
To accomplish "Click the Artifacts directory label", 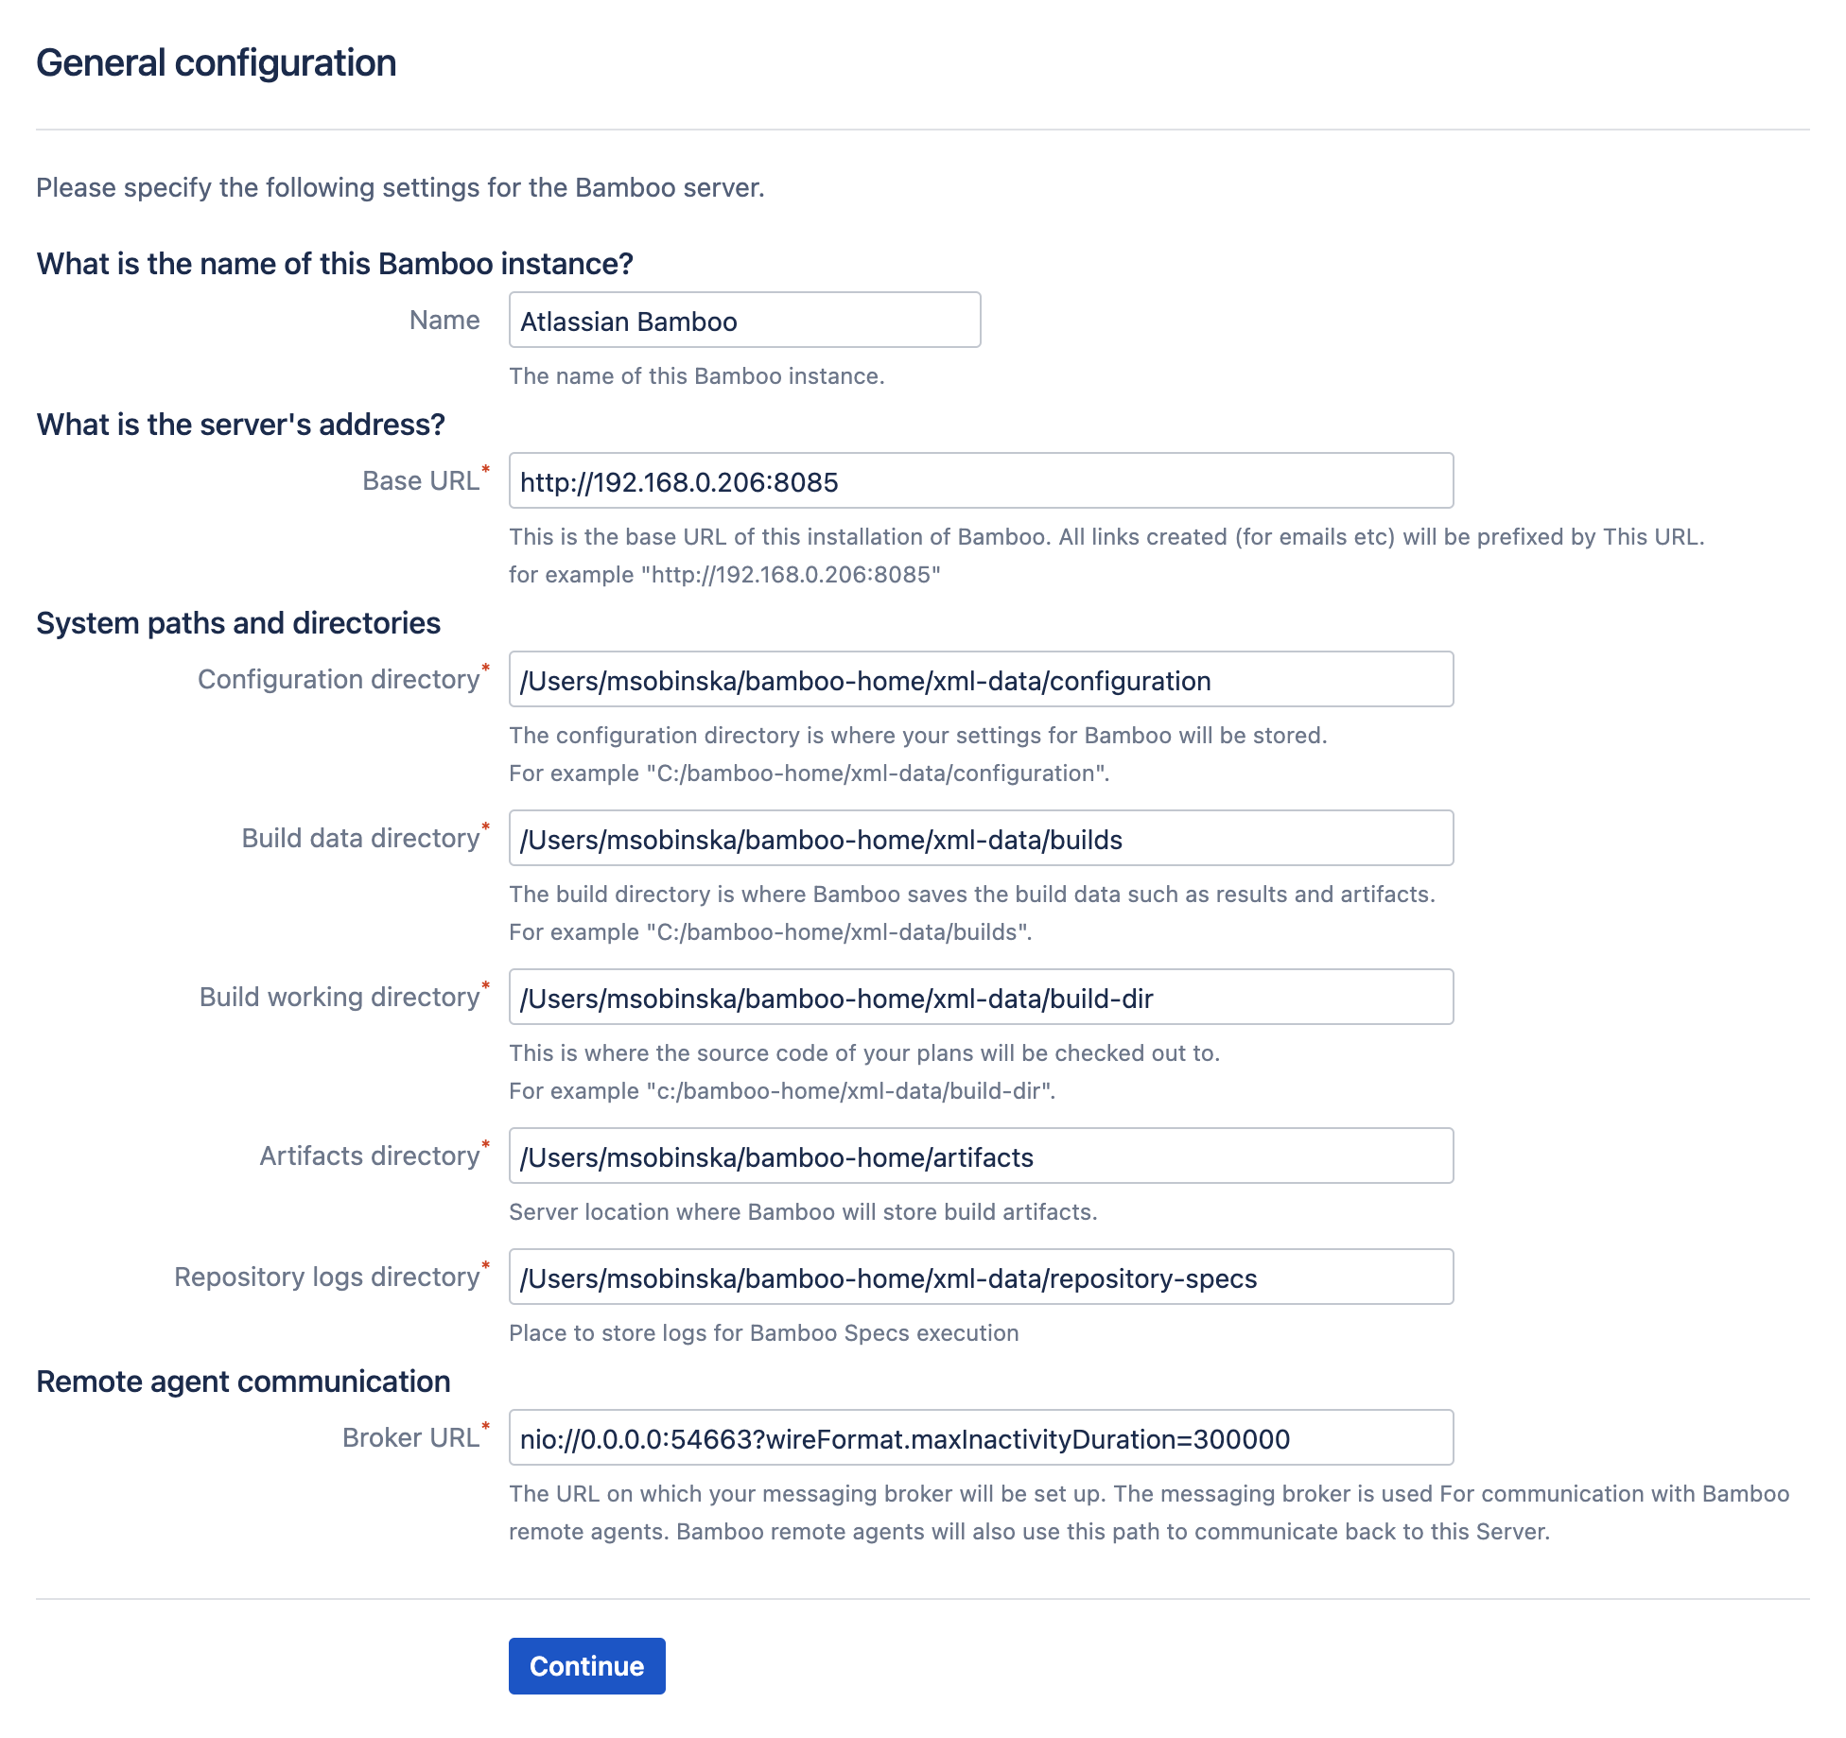I will [x=370, y=1156].
